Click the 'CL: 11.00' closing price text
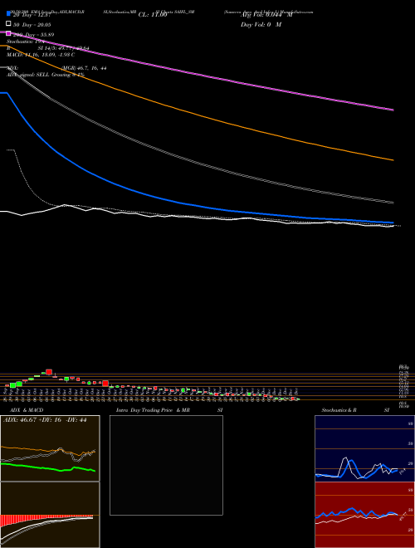This screenshot has width=415, height=548. 153,15
